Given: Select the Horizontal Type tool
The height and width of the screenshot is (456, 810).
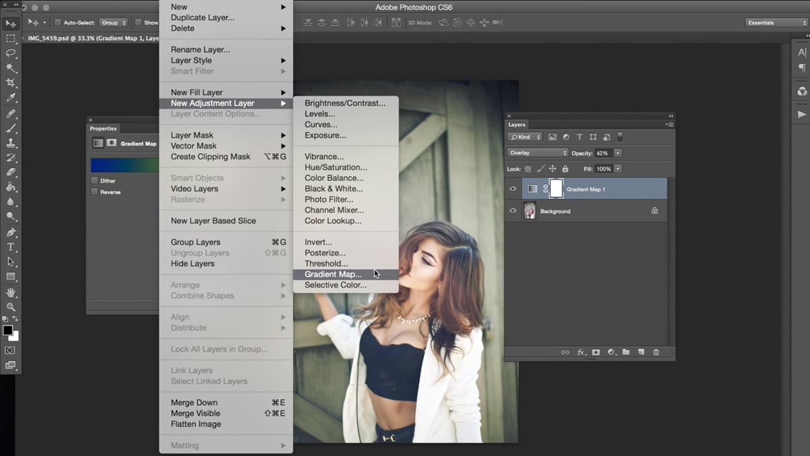Looking at the screenshot, I should coord(11,247).
